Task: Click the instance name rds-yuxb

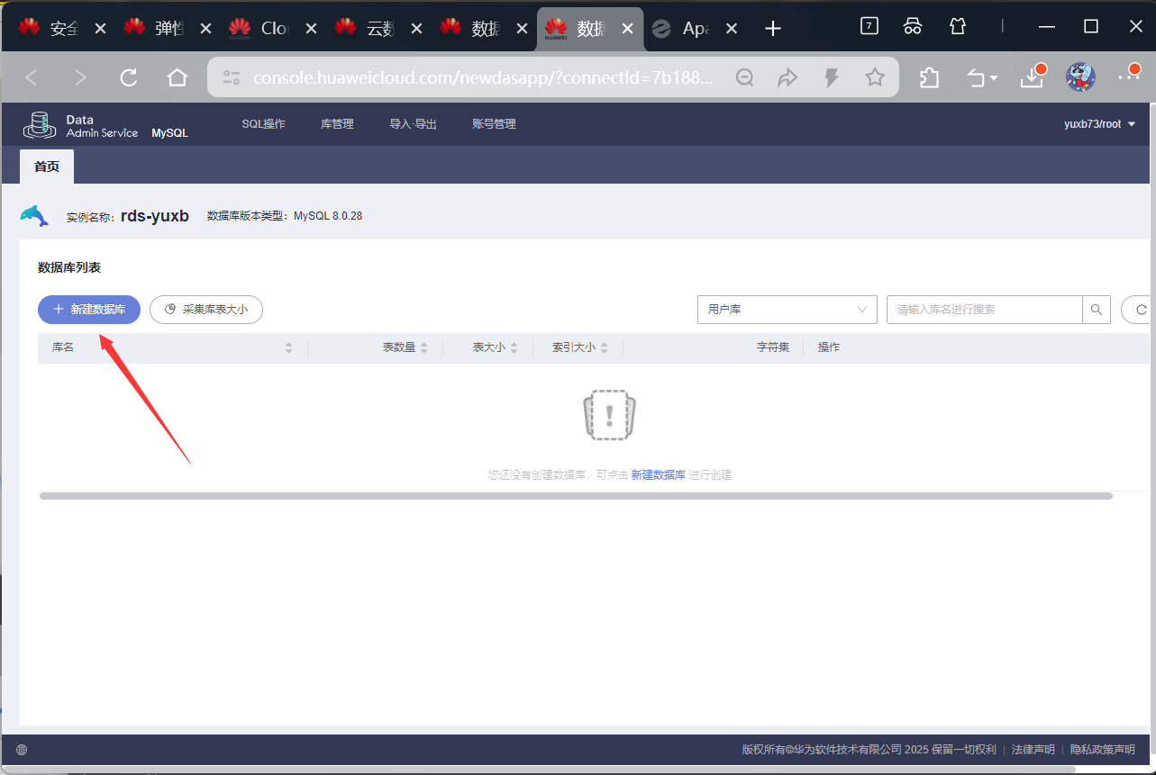Action: [155, 216]
